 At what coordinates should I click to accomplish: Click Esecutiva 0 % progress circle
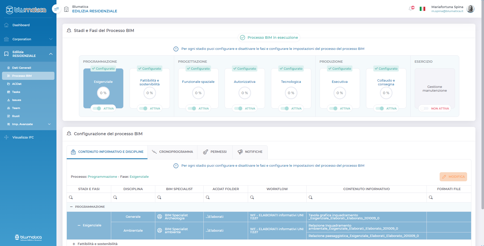pyautogui.click(x=340, y=93)
